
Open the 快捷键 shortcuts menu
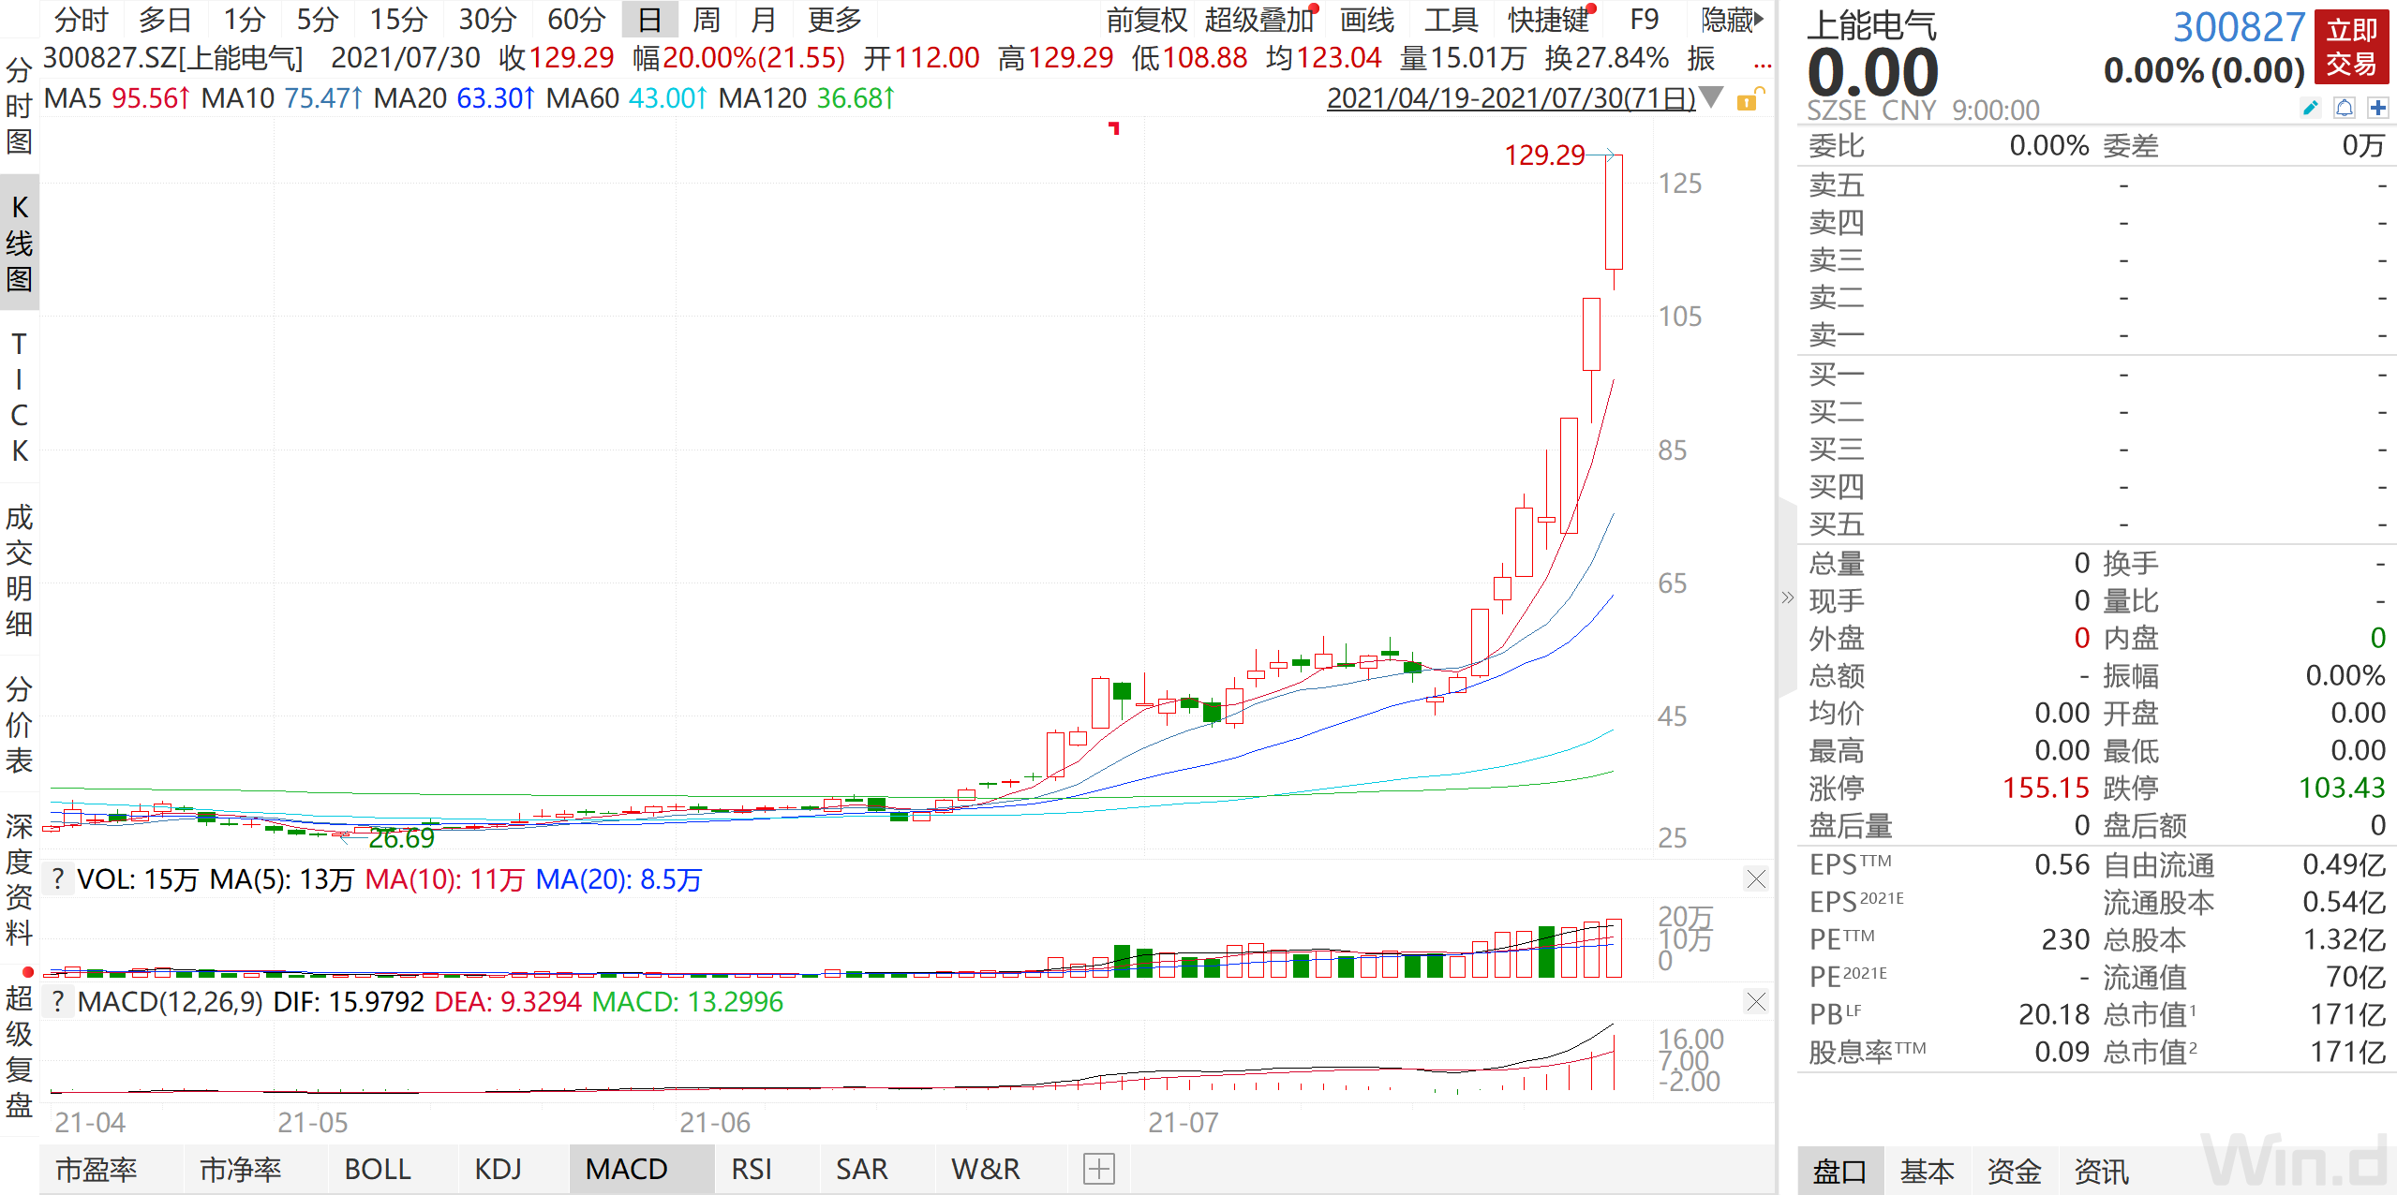pyautogui.click(x=1550, y=19)
